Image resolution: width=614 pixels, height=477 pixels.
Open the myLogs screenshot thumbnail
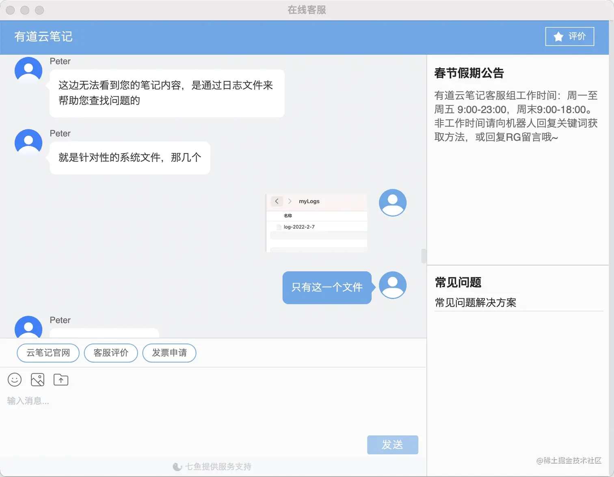click(316, 222)
